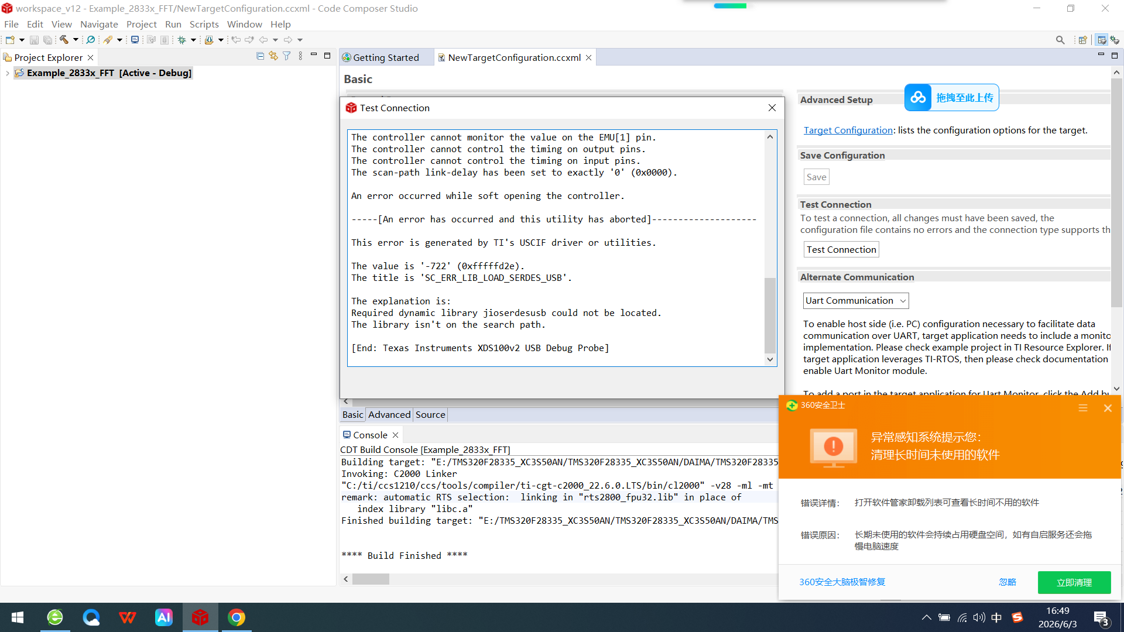Open the Project menu

click(x=141, y=24)
